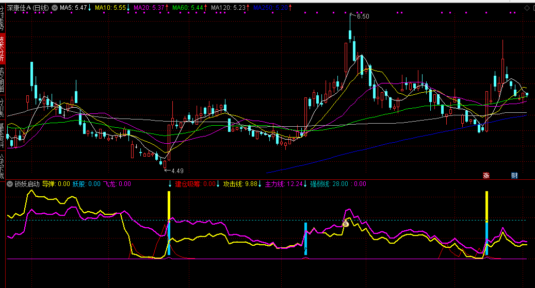The width and height of the screenshot is (535, 288).
Task: Select the 成交明细 sidebar tab
Action: tap(3, 80)
